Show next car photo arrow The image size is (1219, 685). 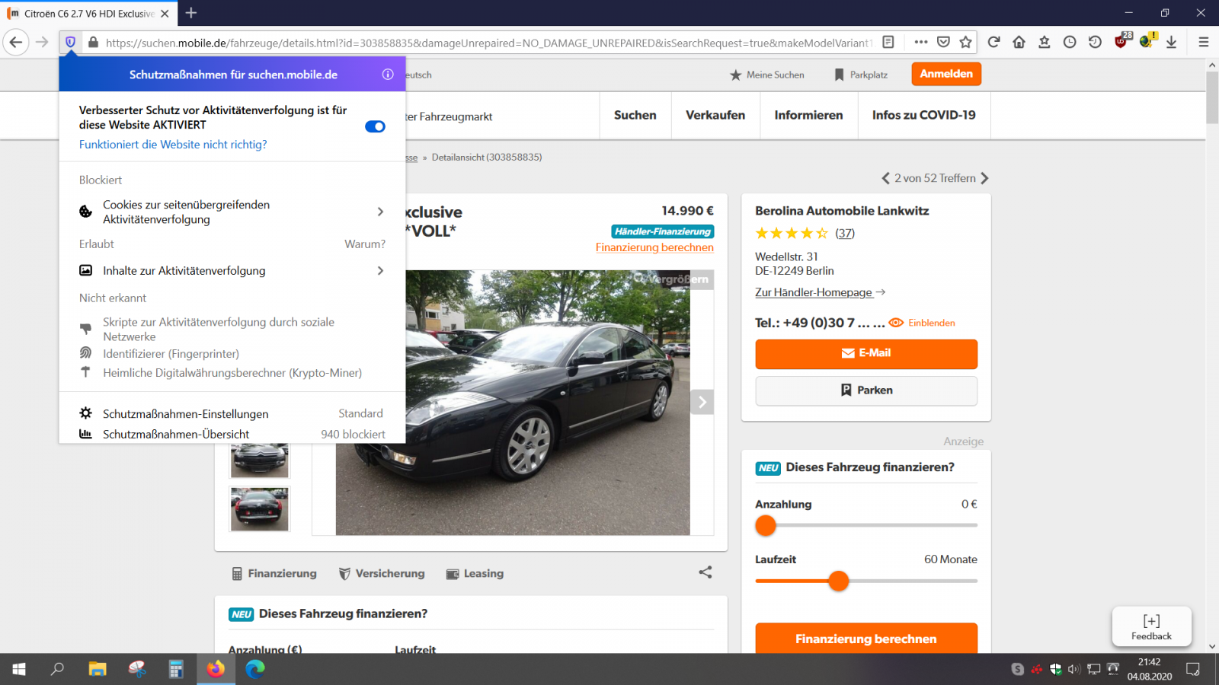tap(702, 402)
